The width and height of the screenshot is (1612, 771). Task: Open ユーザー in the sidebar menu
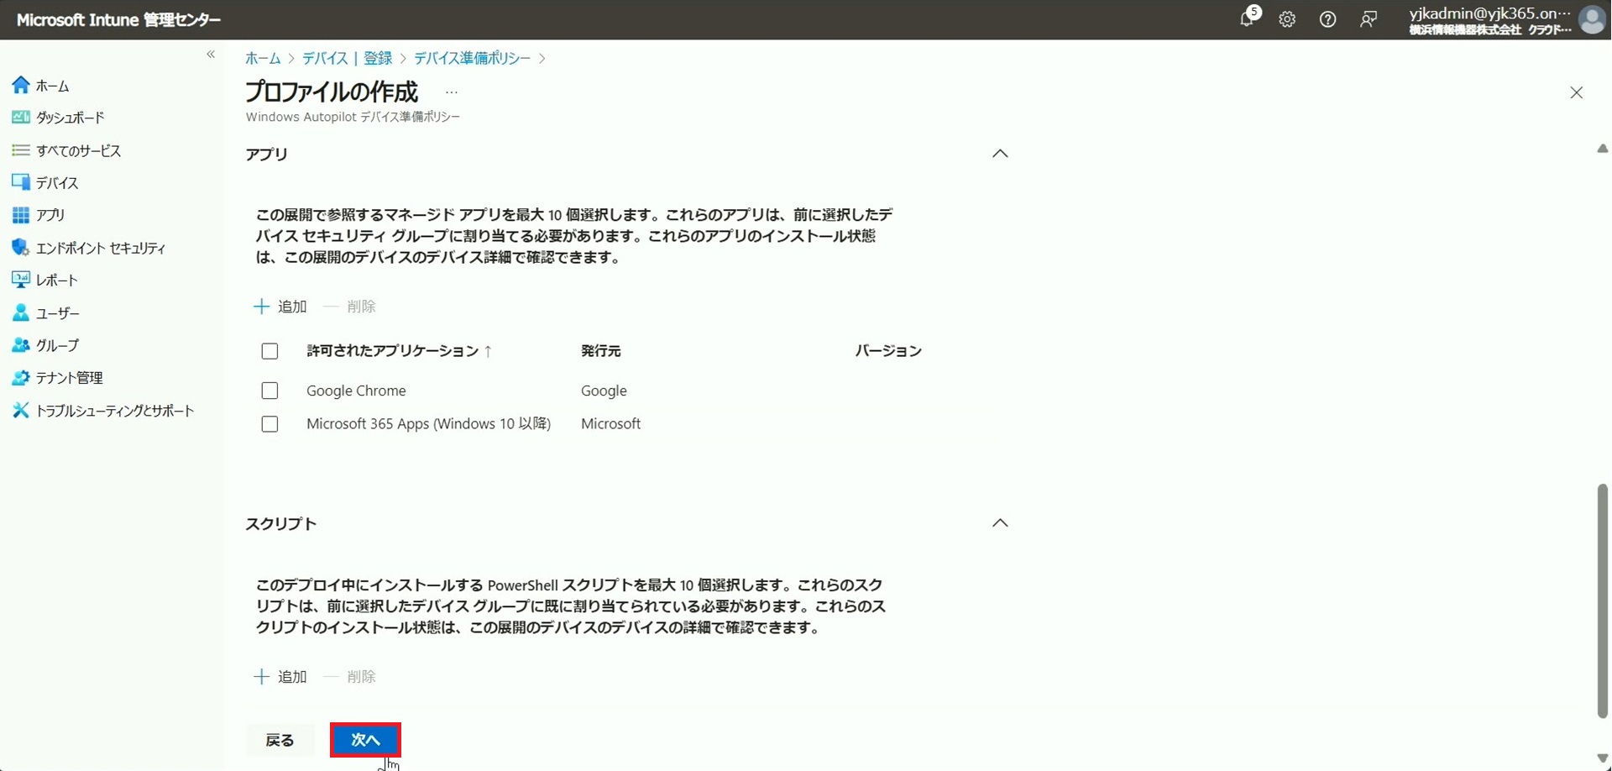(58, 313)
